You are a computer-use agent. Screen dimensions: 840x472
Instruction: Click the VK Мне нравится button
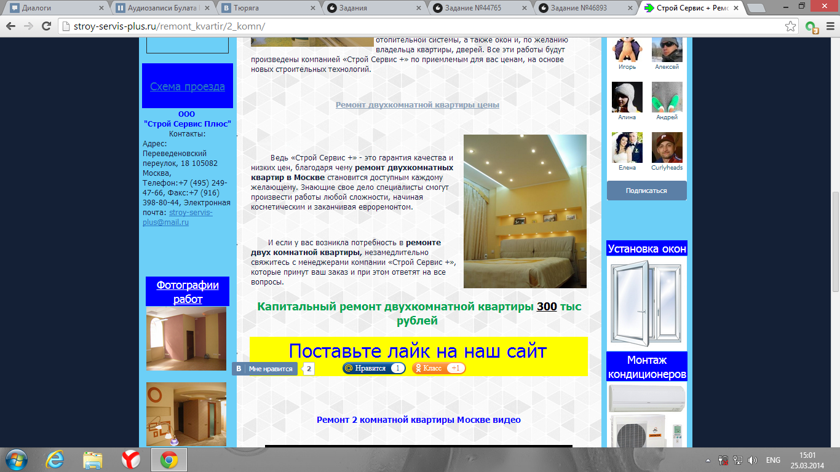tap(266, 369)
